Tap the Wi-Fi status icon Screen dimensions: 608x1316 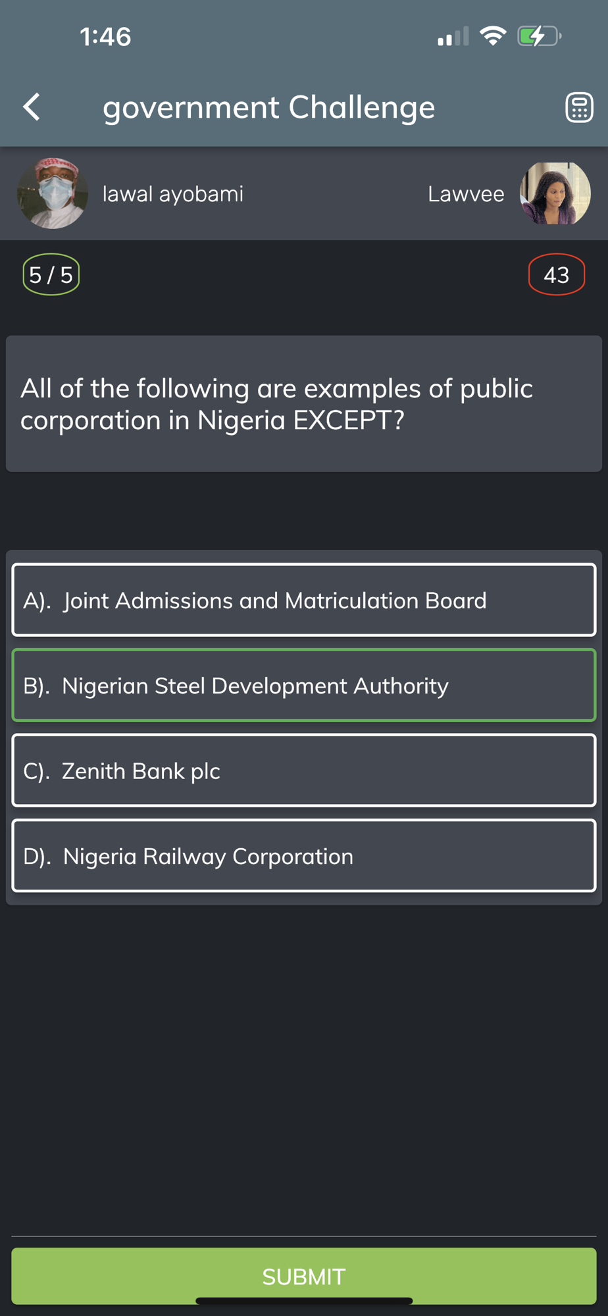(493, 36)
